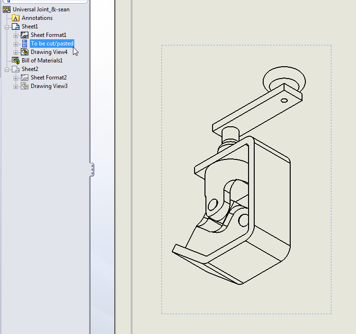Click the clamp assembly drawing view
The width and height of the screenshot is (356, 334).
click(x=246, y=179)
